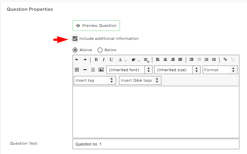Apply underline formatting
Viewport: 247px width, 154px height.
tap(111, 60)
